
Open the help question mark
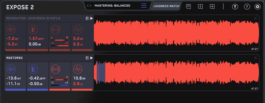[247, 7]
